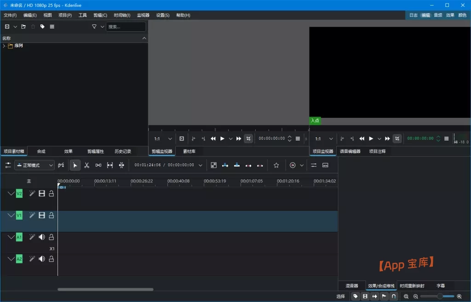471x302 pixels.
Task: Click the arrow selection tool
Action: click(75, 165)
